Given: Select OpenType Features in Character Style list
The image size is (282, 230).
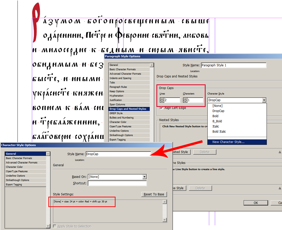Looking at the screenshot, I should [25, 171].
